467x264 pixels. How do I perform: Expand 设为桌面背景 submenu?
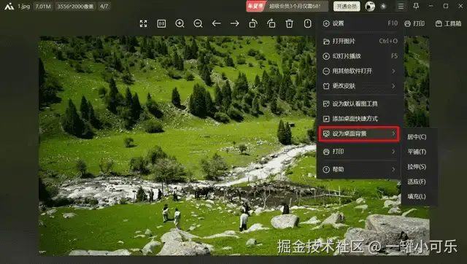click(359, 133)
